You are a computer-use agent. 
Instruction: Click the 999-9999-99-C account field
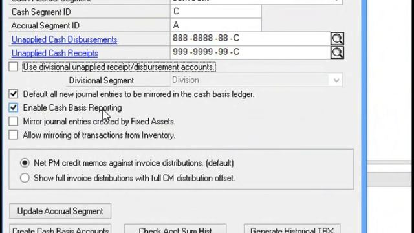[x=250, y=52]
